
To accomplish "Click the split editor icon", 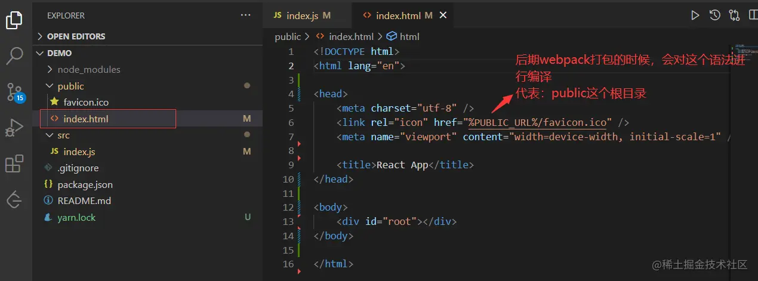I will pyautogui.click(x=753, y=16).
